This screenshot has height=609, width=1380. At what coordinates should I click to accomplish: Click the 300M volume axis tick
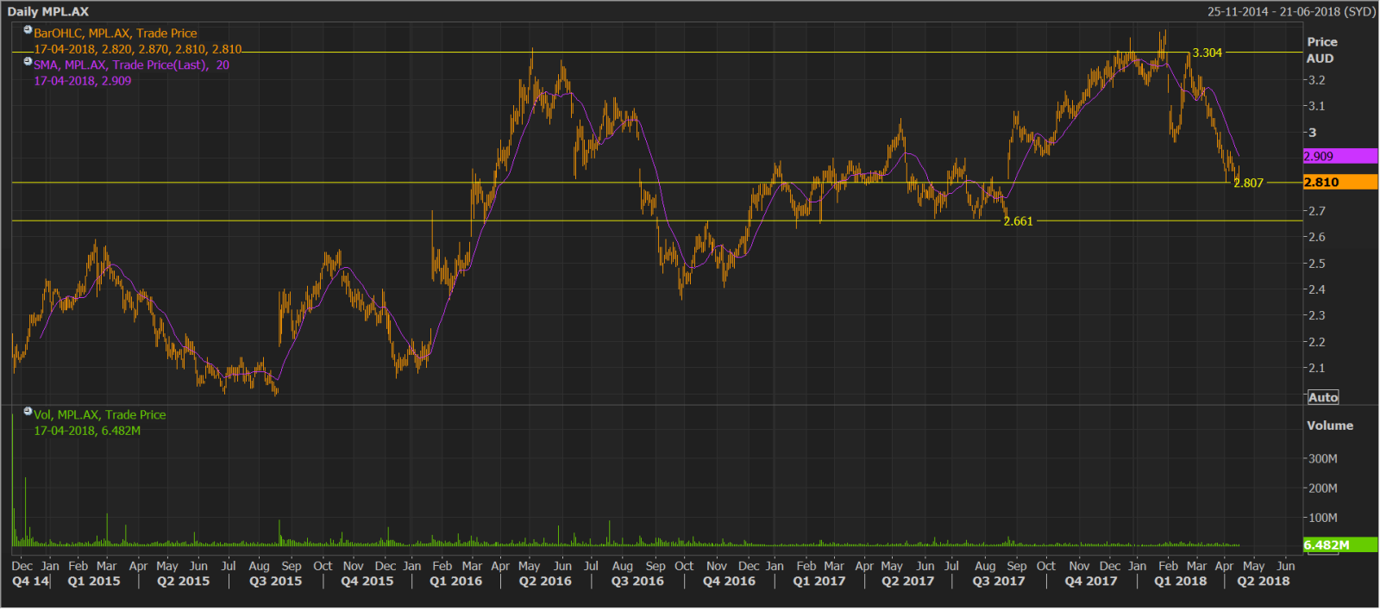tap(1323, 458)
